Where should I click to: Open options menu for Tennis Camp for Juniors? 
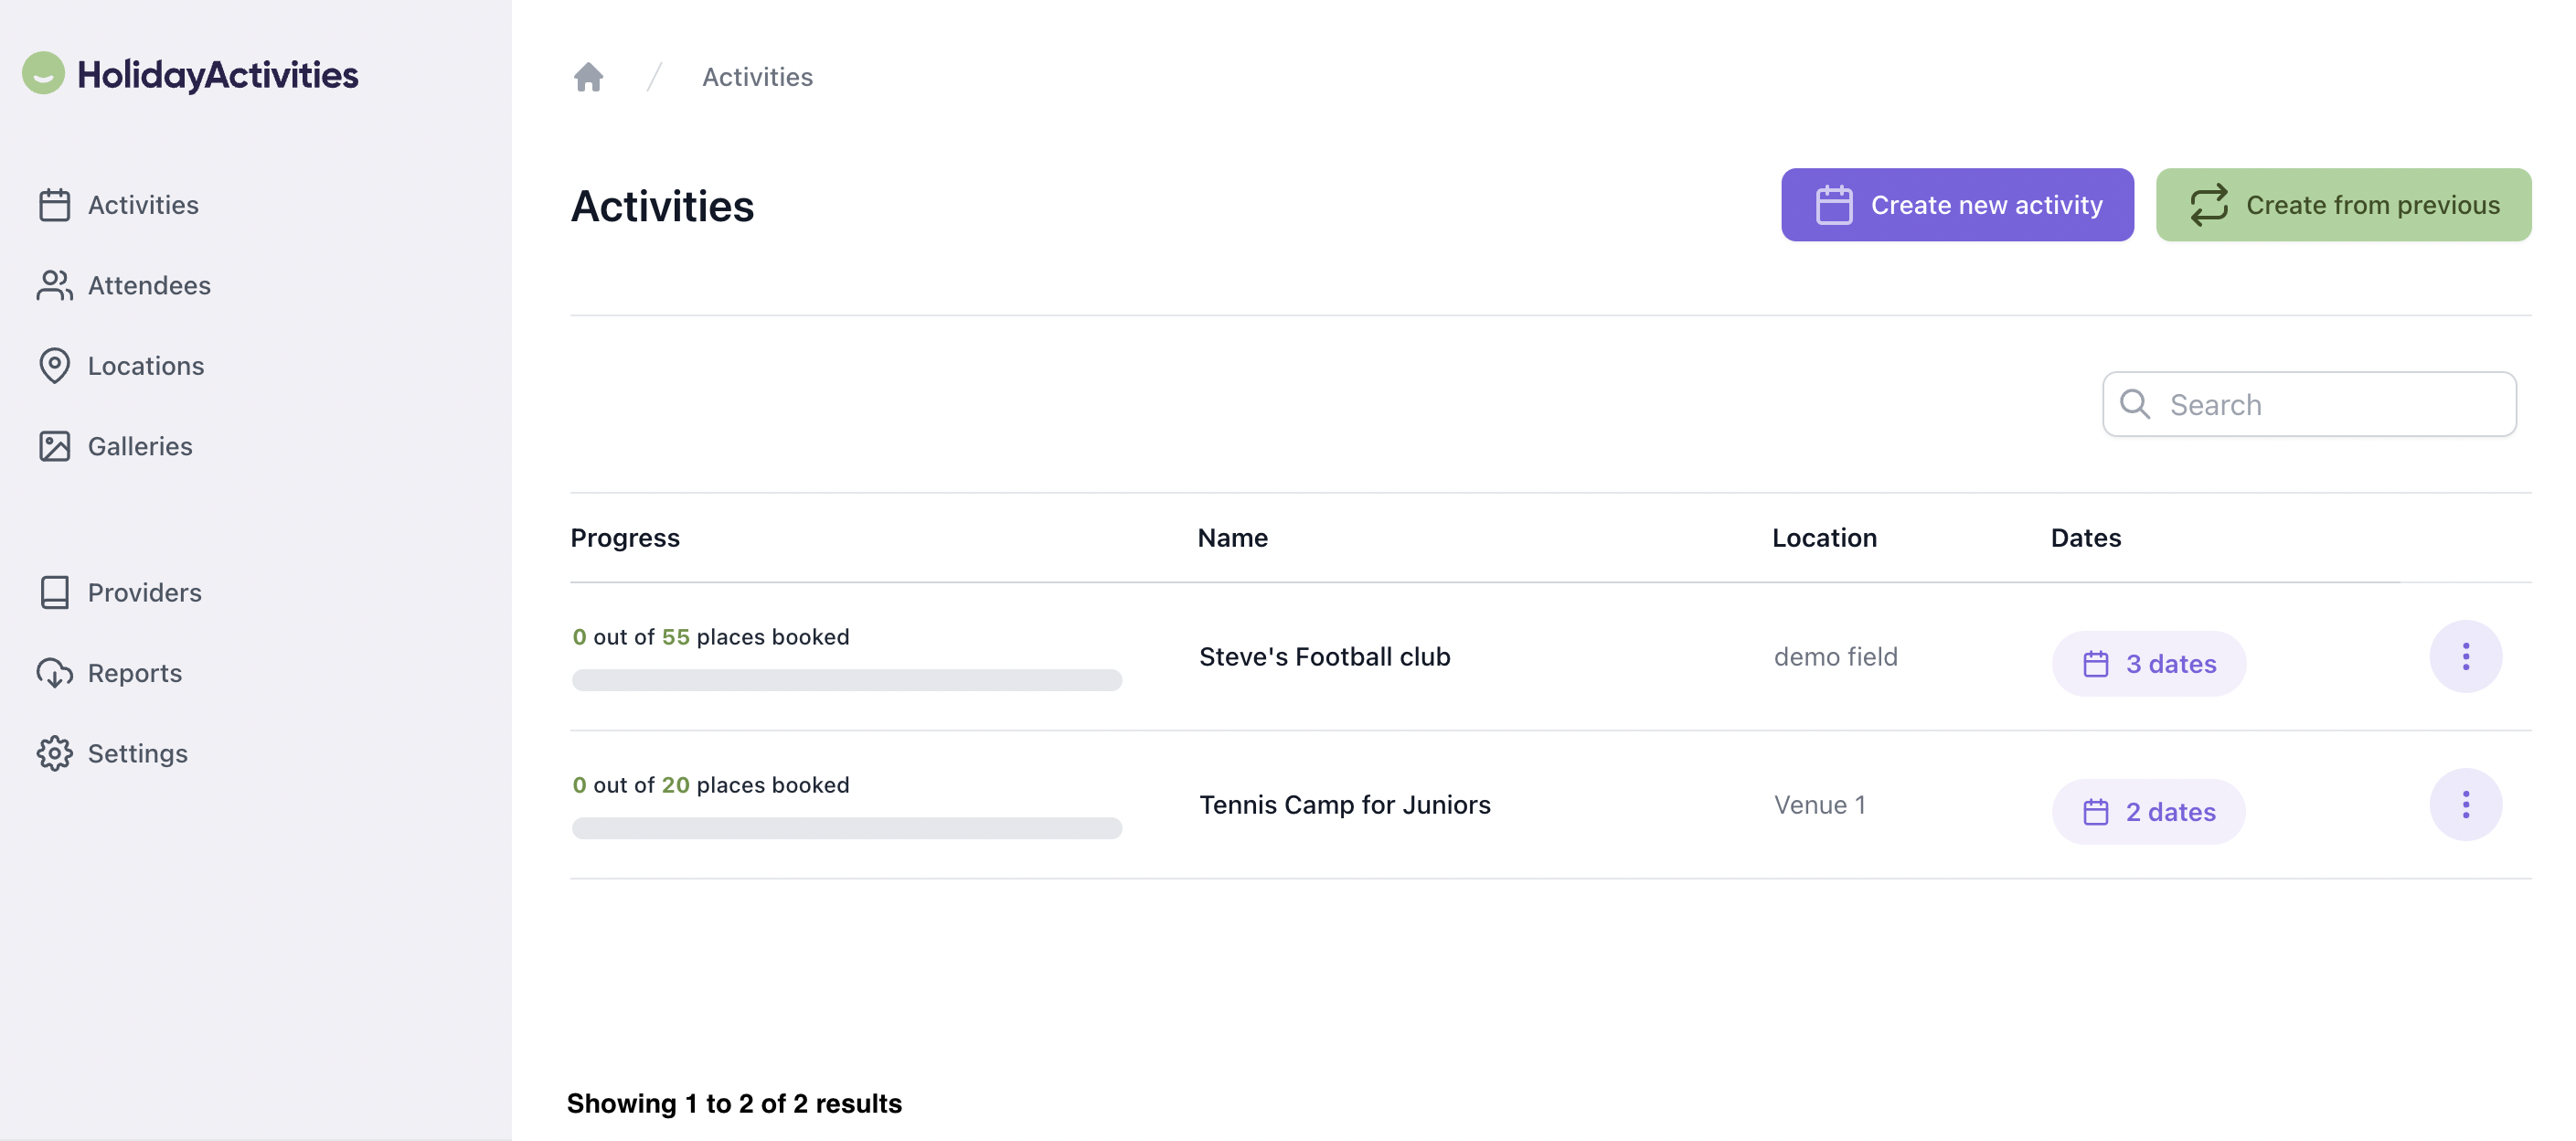pos(2465,804)
